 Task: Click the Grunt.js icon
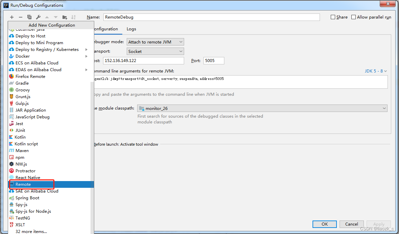(11, 96)
